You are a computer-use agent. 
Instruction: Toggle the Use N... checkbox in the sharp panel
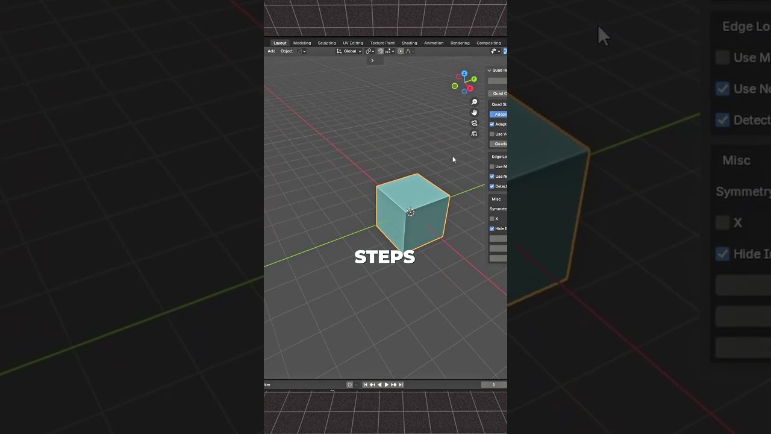492,177
